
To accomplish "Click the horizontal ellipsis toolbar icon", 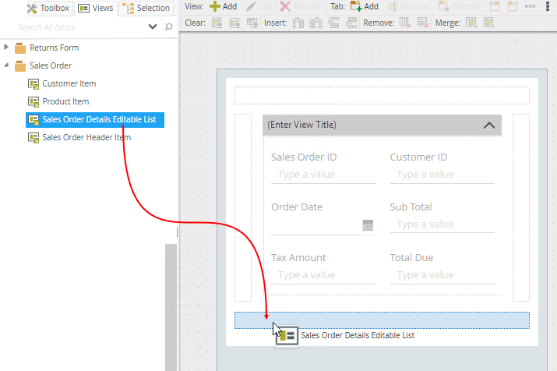I will (x=530, y=6).
